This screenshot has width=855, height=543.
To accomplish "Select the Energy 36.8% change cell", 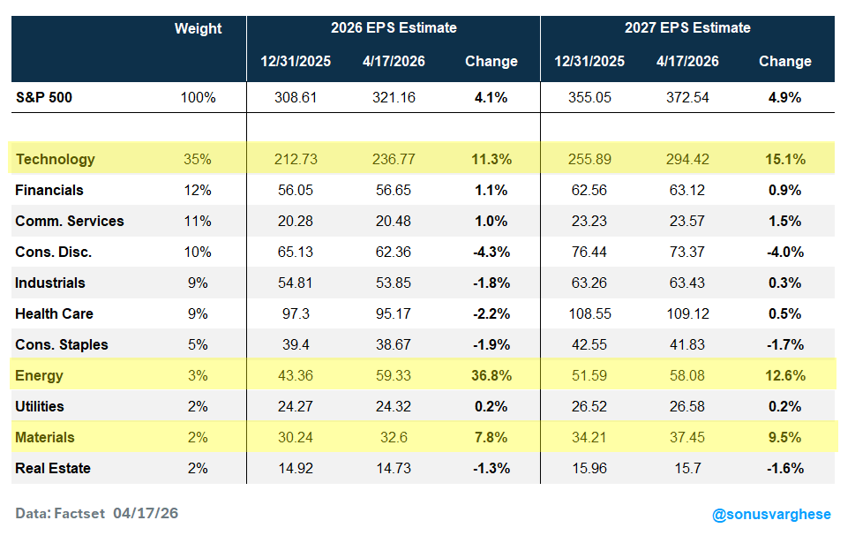I will (491, 375).
